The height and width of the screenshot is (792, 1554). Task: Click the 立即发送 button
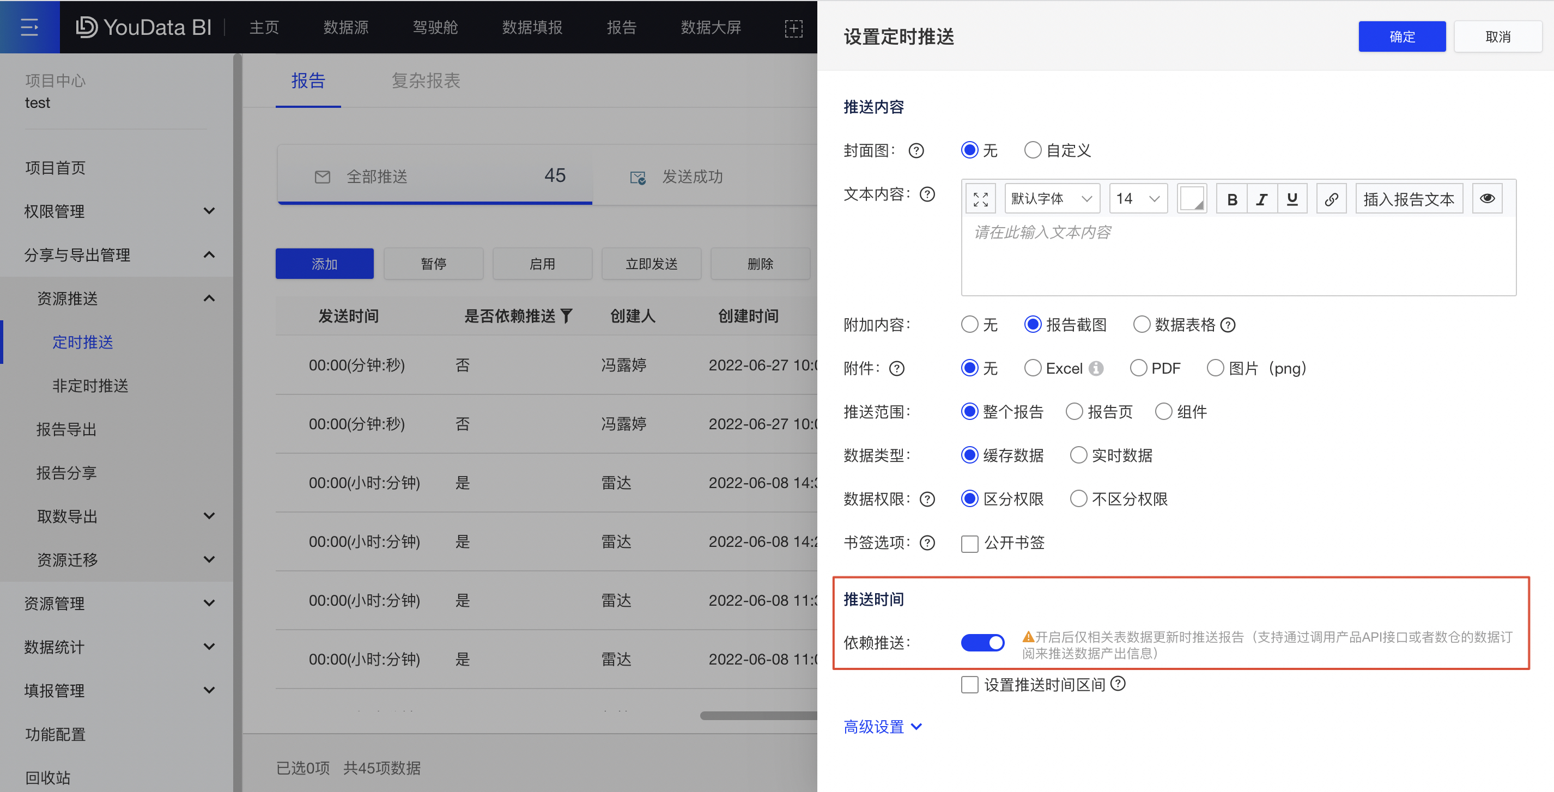coord(651,264)
